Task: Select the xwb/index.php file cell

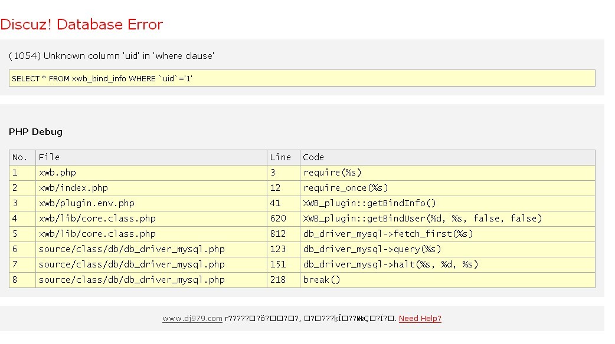Action: (x=152, y=188)
